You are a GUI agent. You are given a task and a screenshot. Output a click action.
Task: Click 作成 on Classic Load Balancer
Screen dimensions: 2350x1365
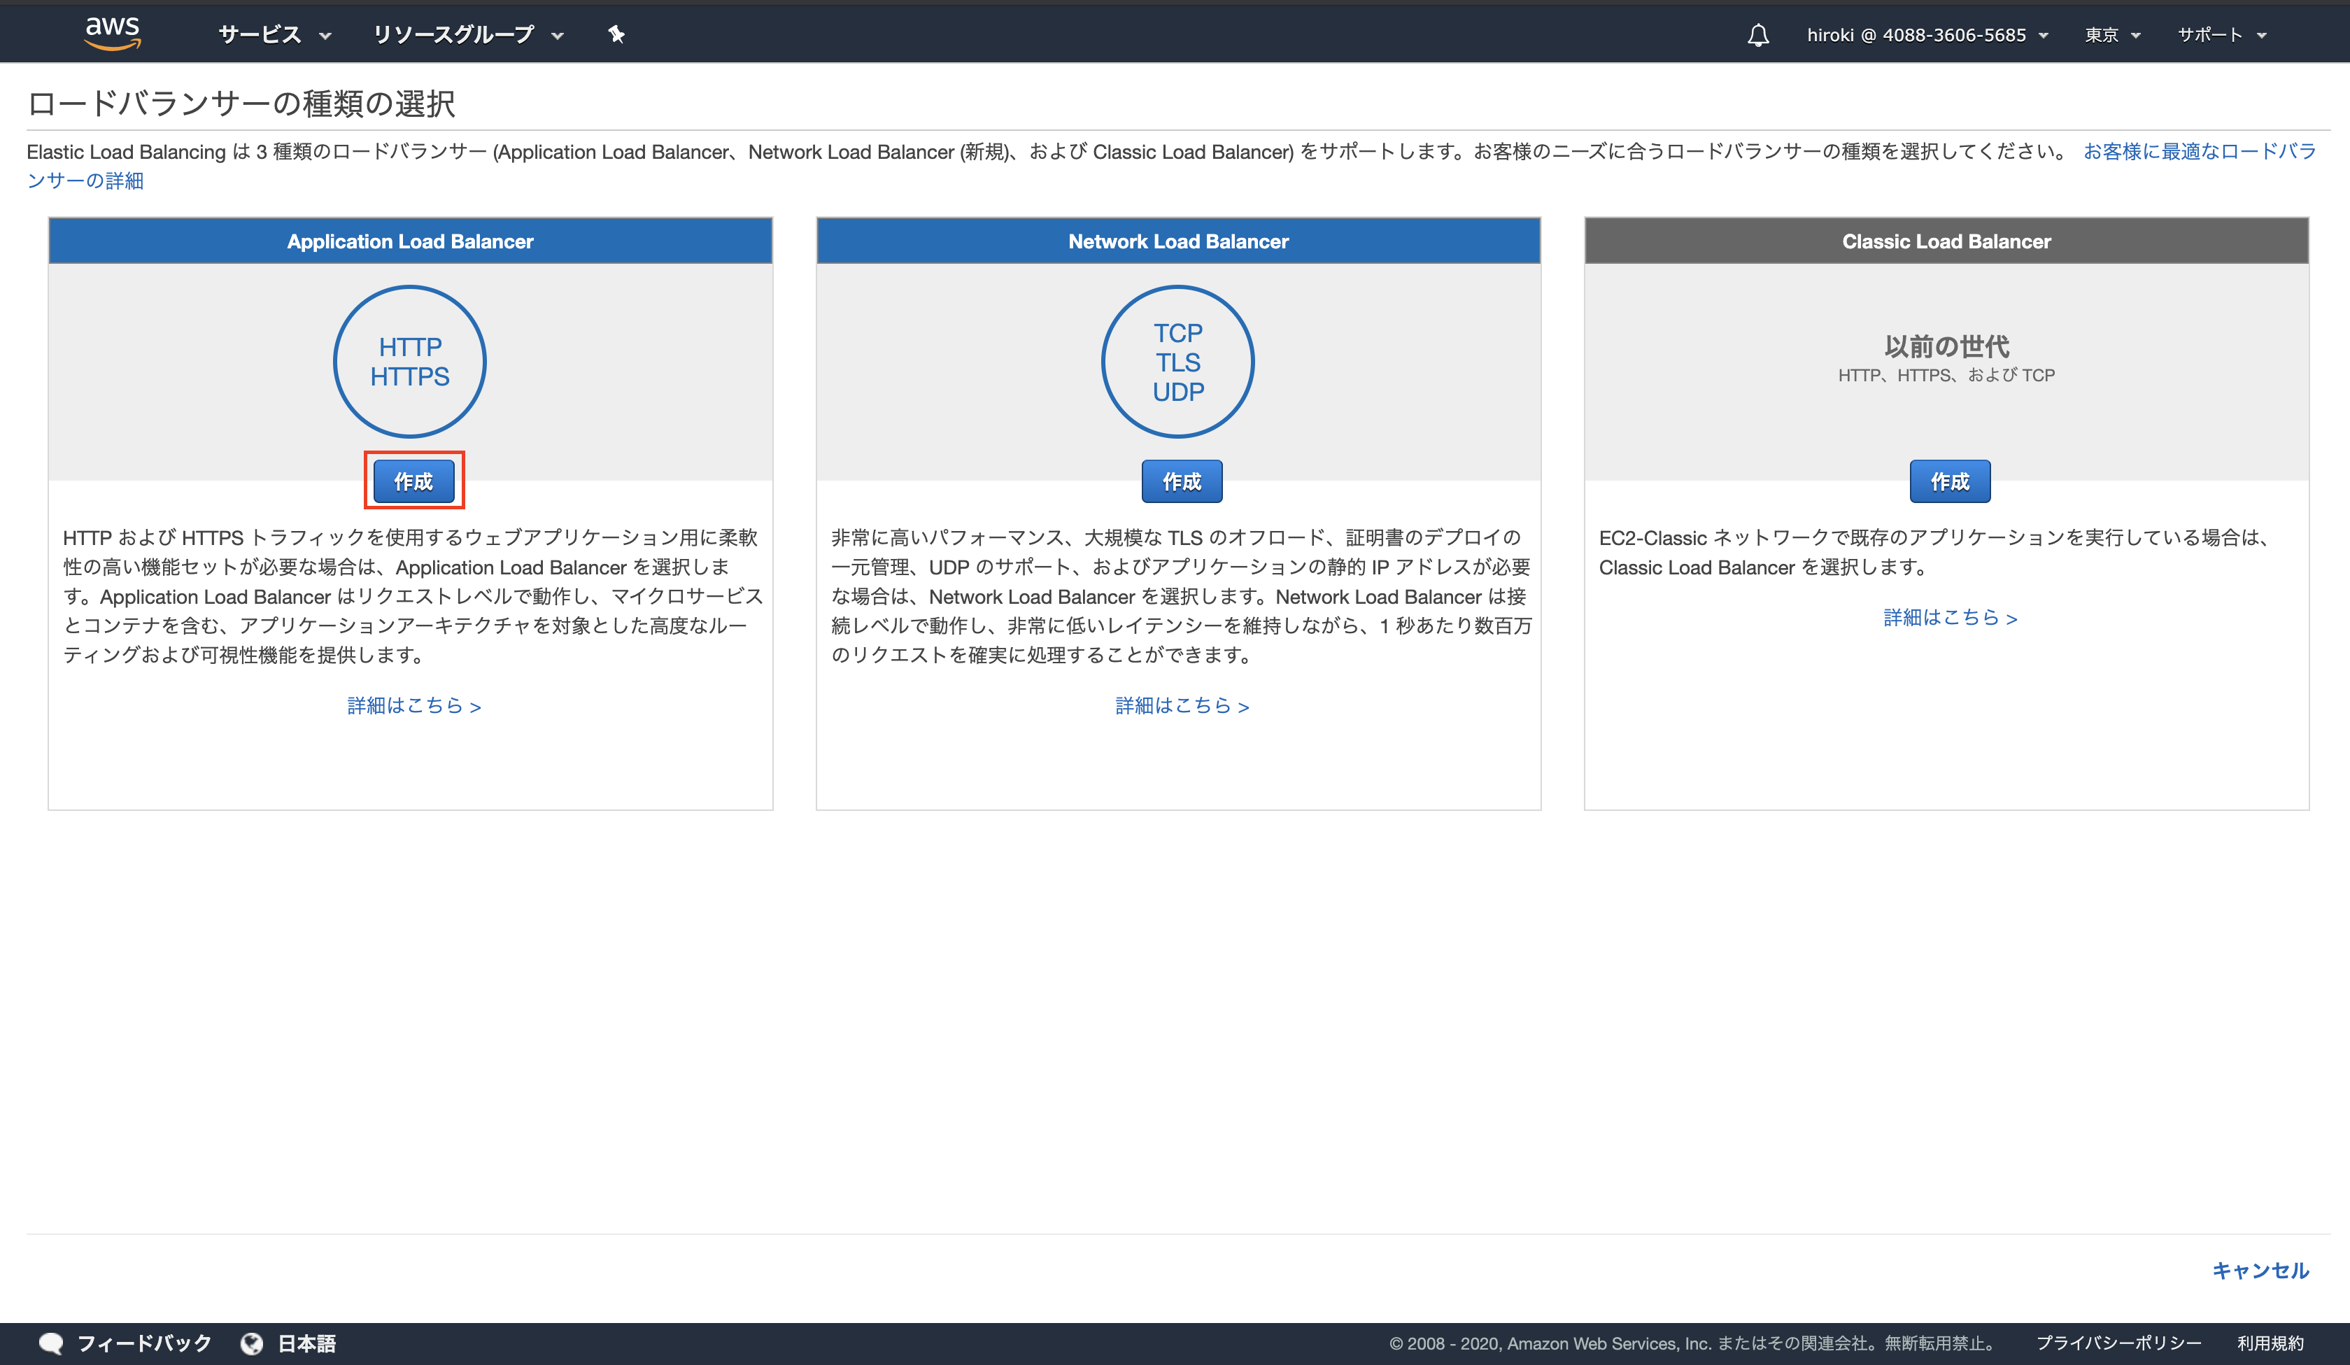click(x=1950, y=481)
